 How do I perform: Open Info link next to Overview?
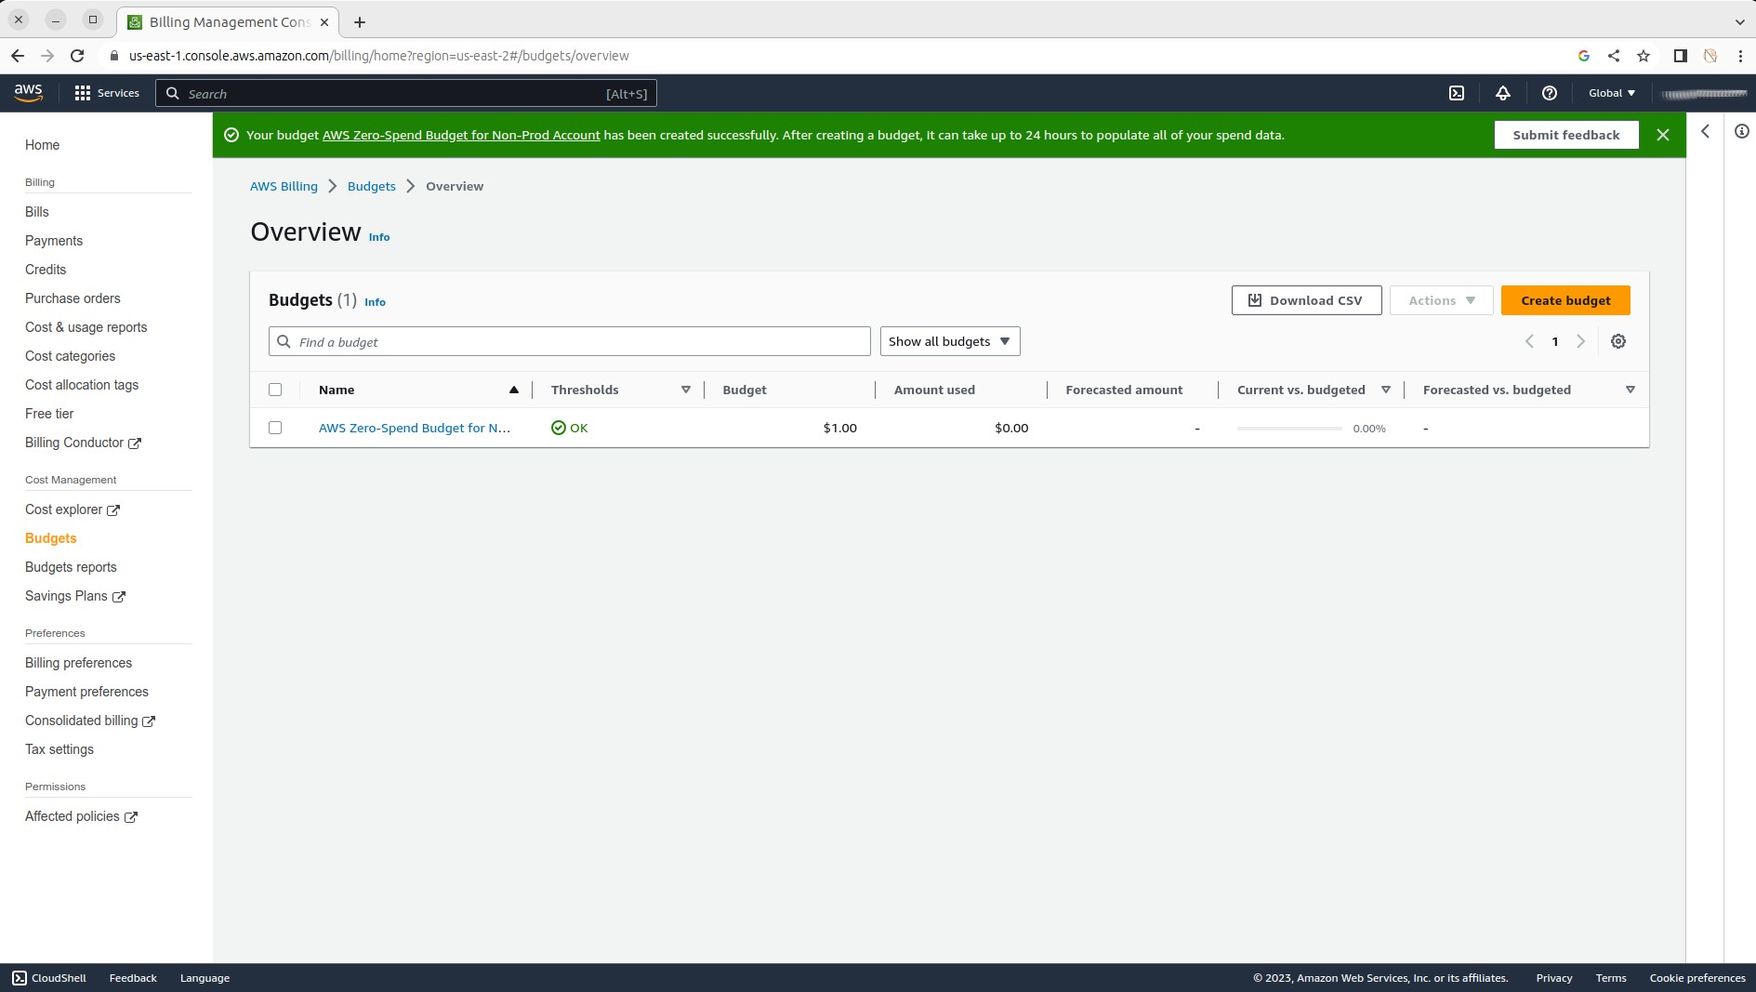pyautogui.click(x=379, y=237)
